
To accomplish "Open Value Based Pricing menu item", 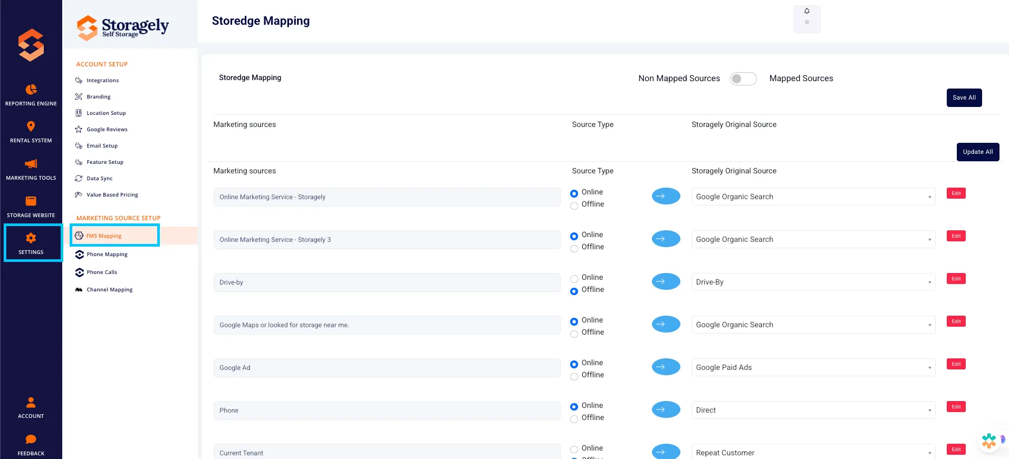I will pos(112,195).
